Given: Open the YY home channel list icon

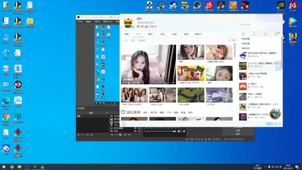Looking at the screenshot, I should [x=243, y=34].
